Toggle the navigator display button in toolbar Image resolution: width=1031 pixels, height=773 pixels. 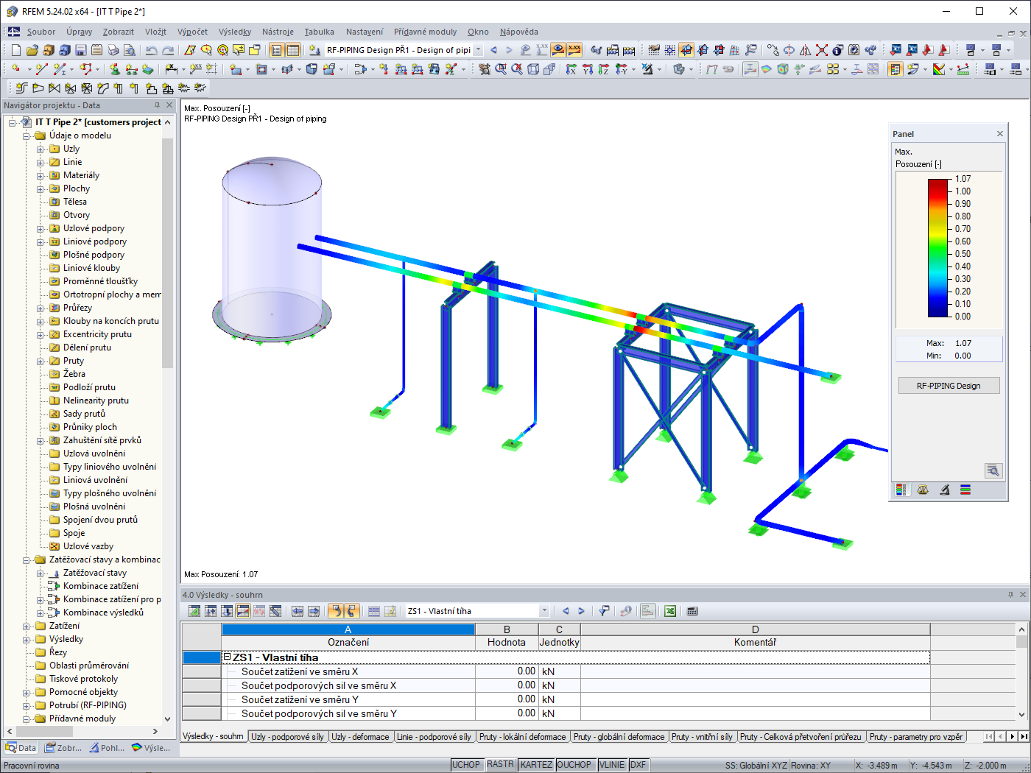(277, 50)
